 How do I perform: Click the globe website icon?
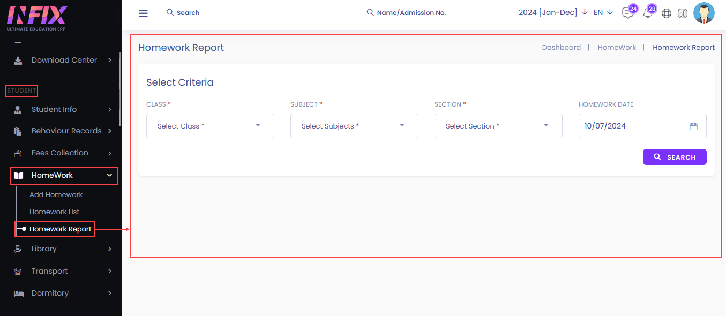pyautogui.click(x=667, y=13)
